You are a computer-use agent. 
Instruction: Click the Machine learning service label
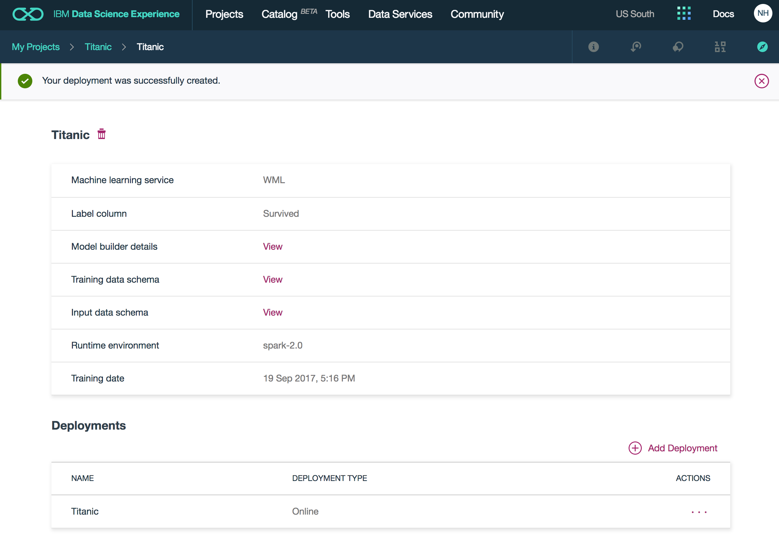pyautogui.click(x=122, y=180)
